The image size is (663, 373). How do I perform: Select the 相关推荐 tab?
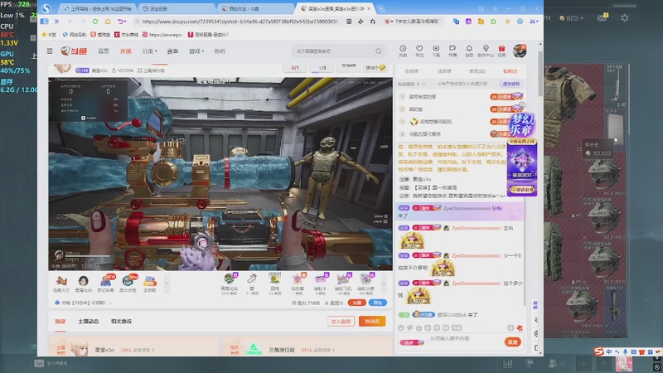point(121,322)
